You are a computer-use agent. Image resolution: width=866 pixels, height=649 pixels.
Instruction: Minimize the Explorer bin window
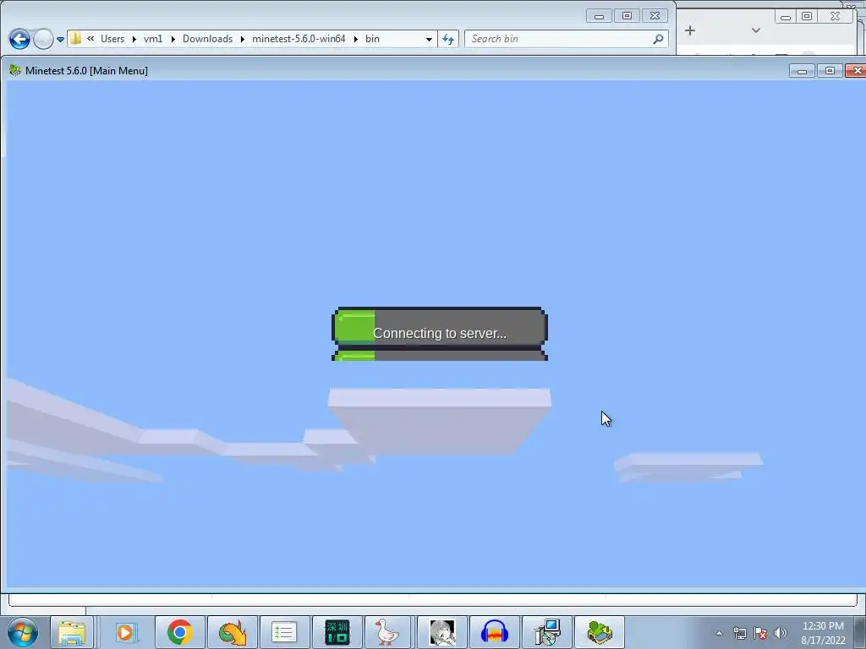click(599, 16)
